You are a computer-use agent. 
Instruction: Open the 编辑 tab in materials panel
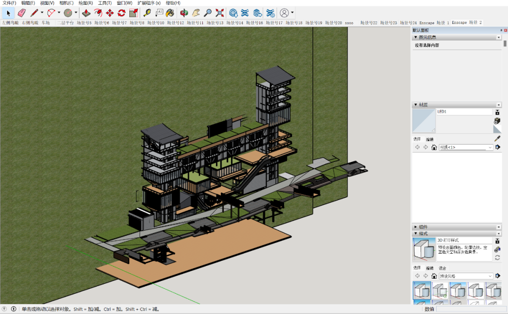point(429,139)
